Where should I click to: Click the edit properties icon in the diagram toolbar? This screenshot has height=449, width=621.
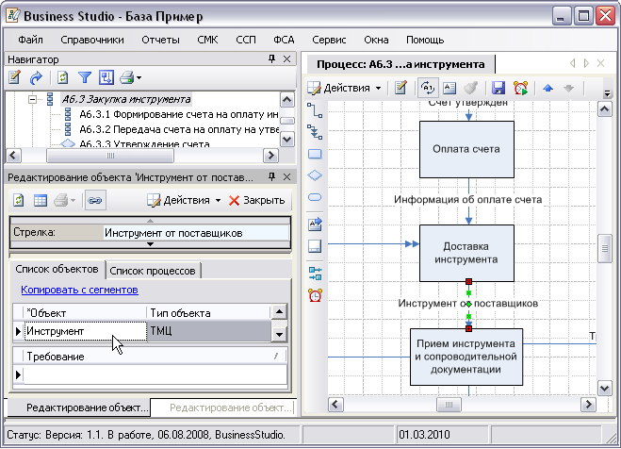400,88
